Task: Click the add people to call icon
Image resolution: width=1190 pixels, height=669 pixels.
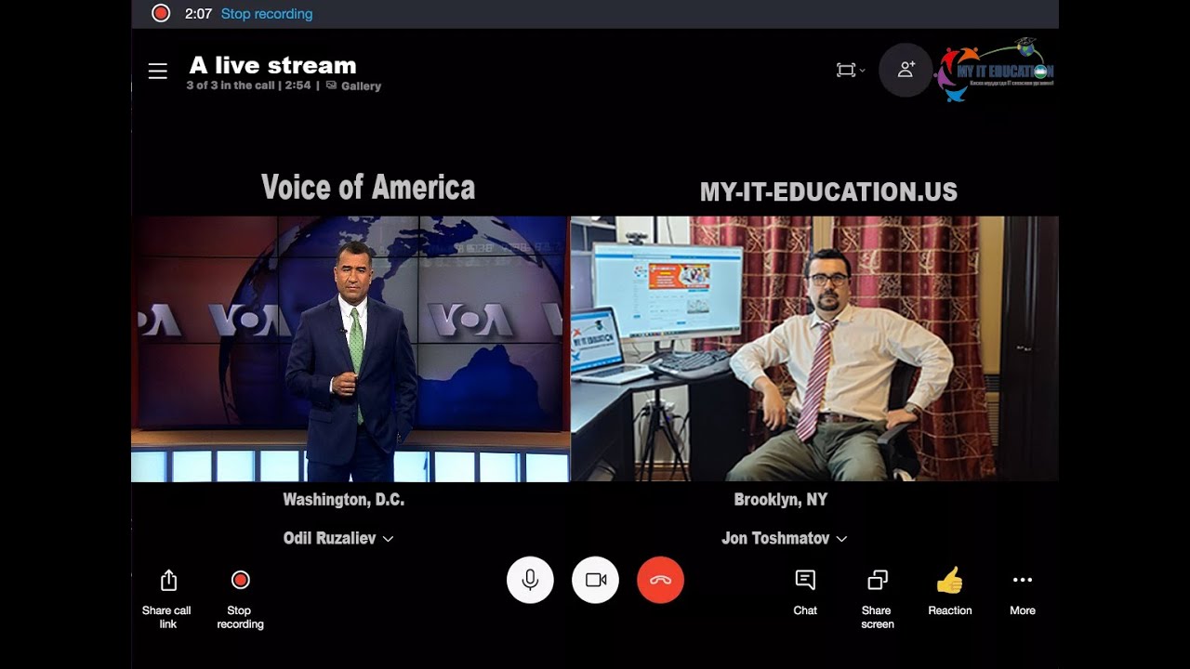Action: [x=906, y=70]
